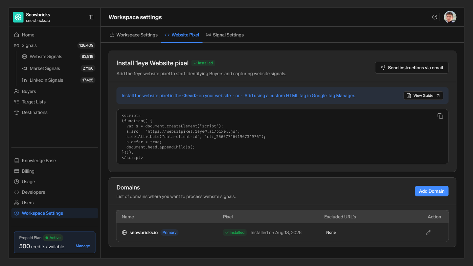Click the Excluded URL's column header
The image size is (473, 266).
[x=340, y=217]
